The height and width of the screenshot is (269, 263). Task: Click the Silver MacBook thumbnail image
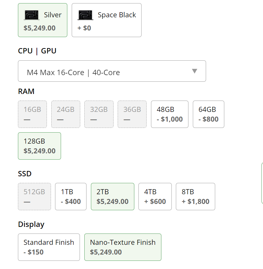[31, 15]
